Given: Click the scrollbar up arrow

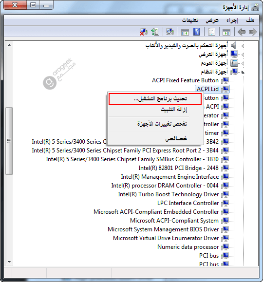Looking at the screenshot, I should click(9, 45).
